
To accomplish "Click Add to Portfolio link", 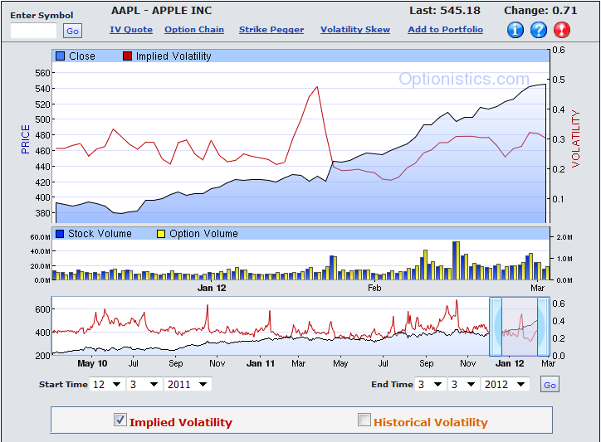I will pos(446,30).
